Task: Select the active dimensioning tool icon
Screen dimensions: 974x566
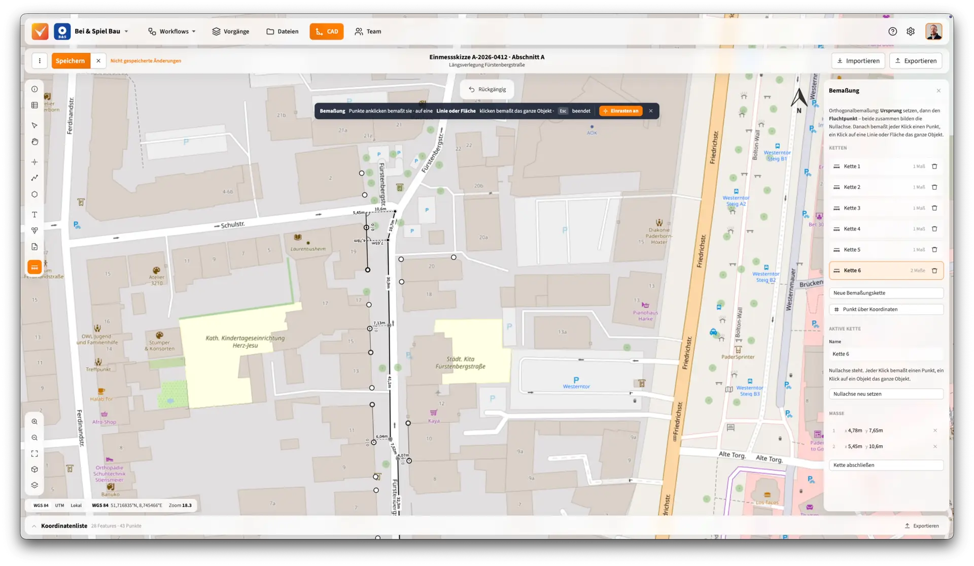Action: pyautogui.click(x=34, y=268)
